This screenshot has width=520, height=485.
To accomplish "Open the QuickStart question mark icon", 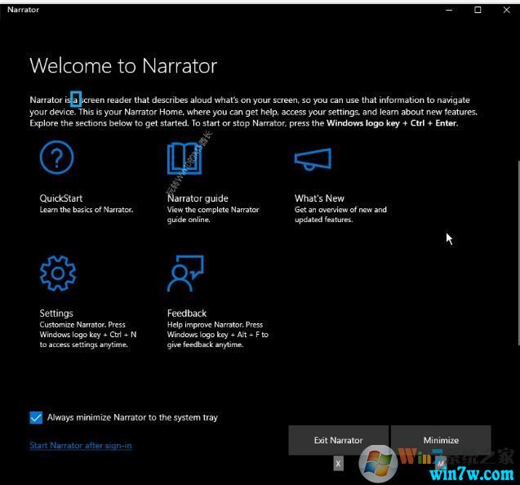I will click(56, 158).
